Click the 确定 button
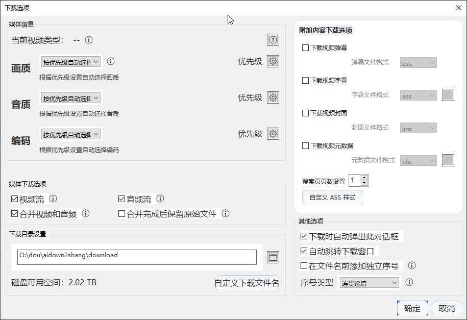The image size is (467, 320). point(412,308)
